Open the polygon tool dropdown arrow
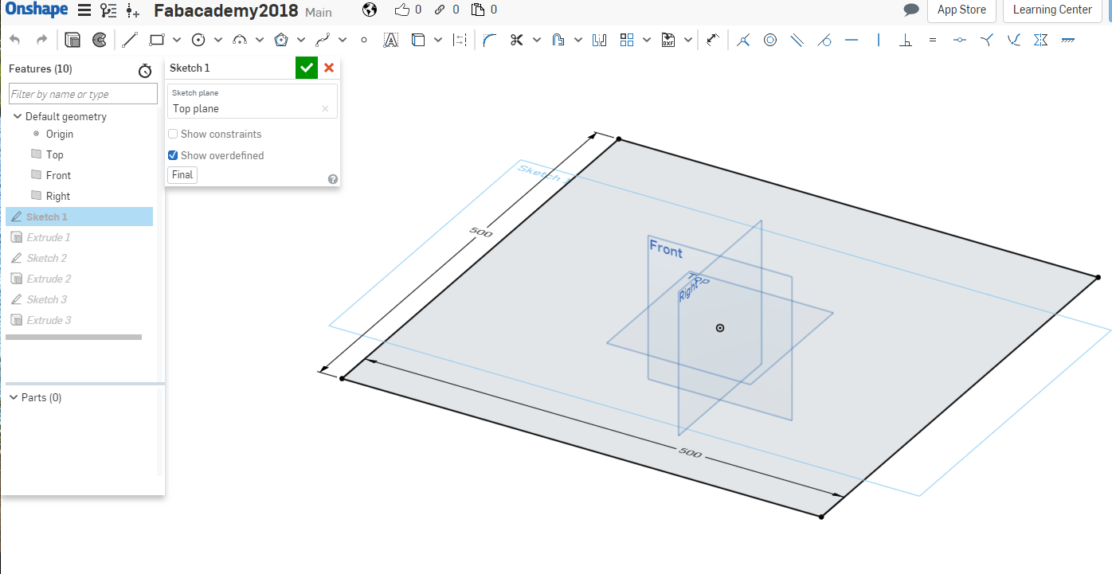 click(301, 40)
